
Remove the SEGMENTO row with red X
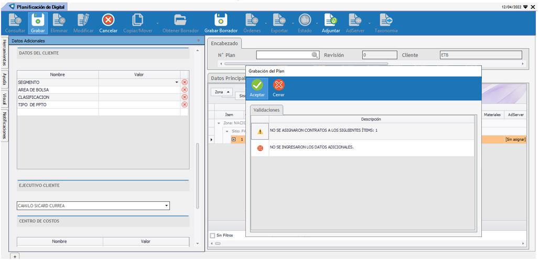pos(184,83)
